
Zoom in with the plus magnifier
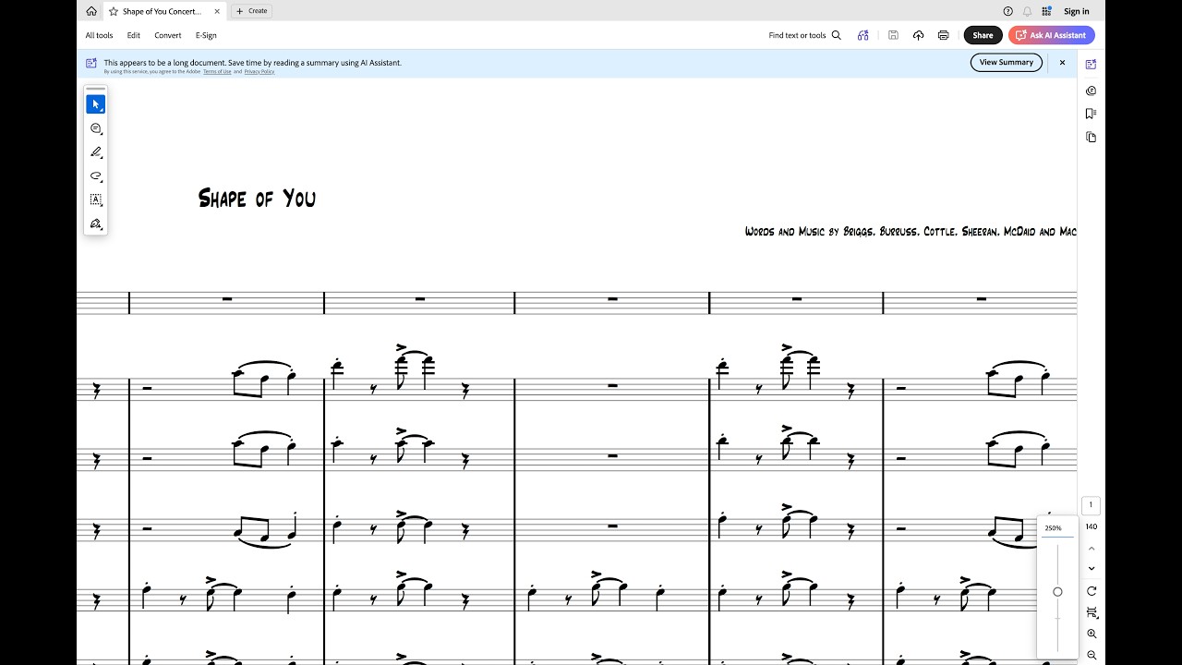tap(1092, 634)
